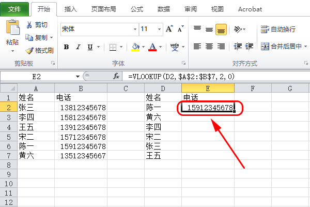Set top vertical alignment
The image size is (310, 207).
point(197,29)
